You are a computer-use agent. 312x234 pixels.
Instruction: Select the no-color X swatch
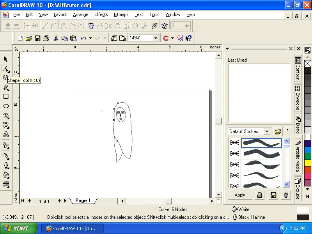pyautogui.click(x=308, y=64)
